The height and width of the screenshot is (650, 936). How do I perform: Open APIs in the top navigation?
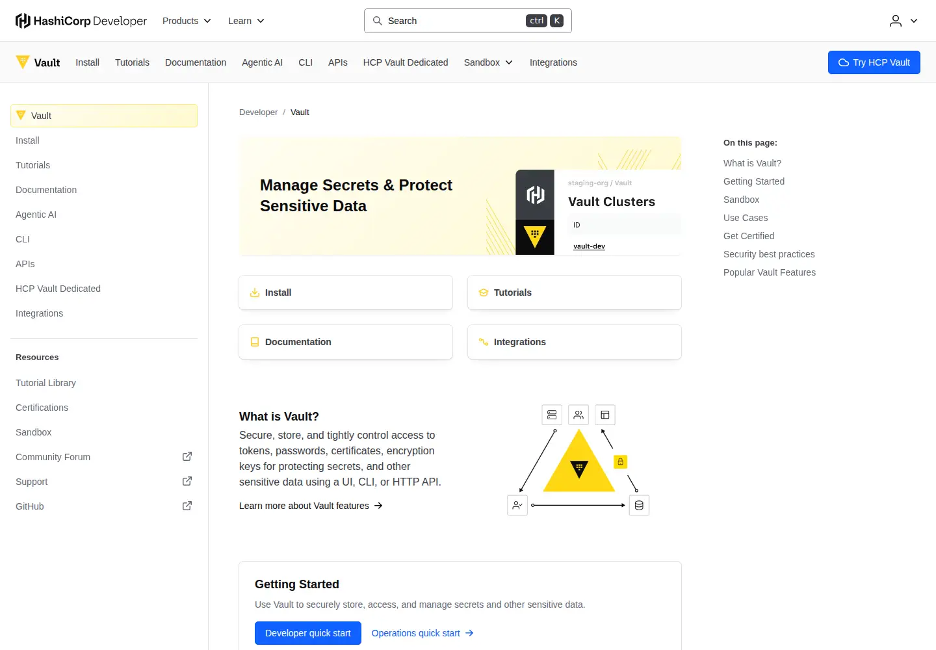[x=338, y=62]
